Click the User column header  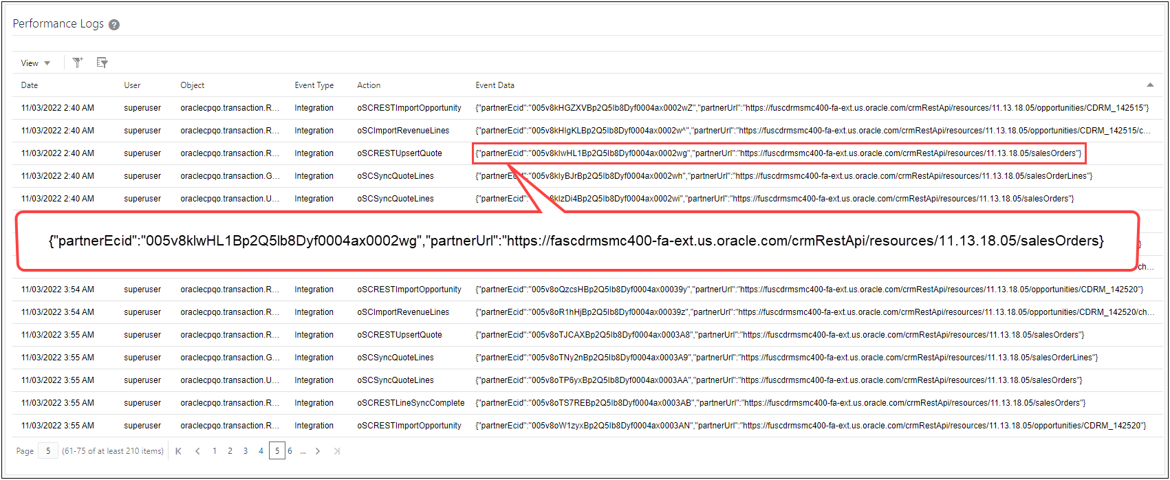tap(132, 85)
